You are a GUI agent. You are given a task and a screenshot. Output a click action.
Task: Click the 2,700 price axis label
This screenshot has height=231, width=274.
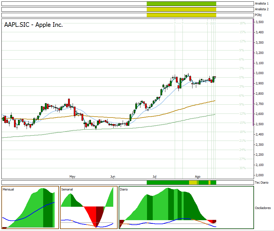(x=260, y=104)
